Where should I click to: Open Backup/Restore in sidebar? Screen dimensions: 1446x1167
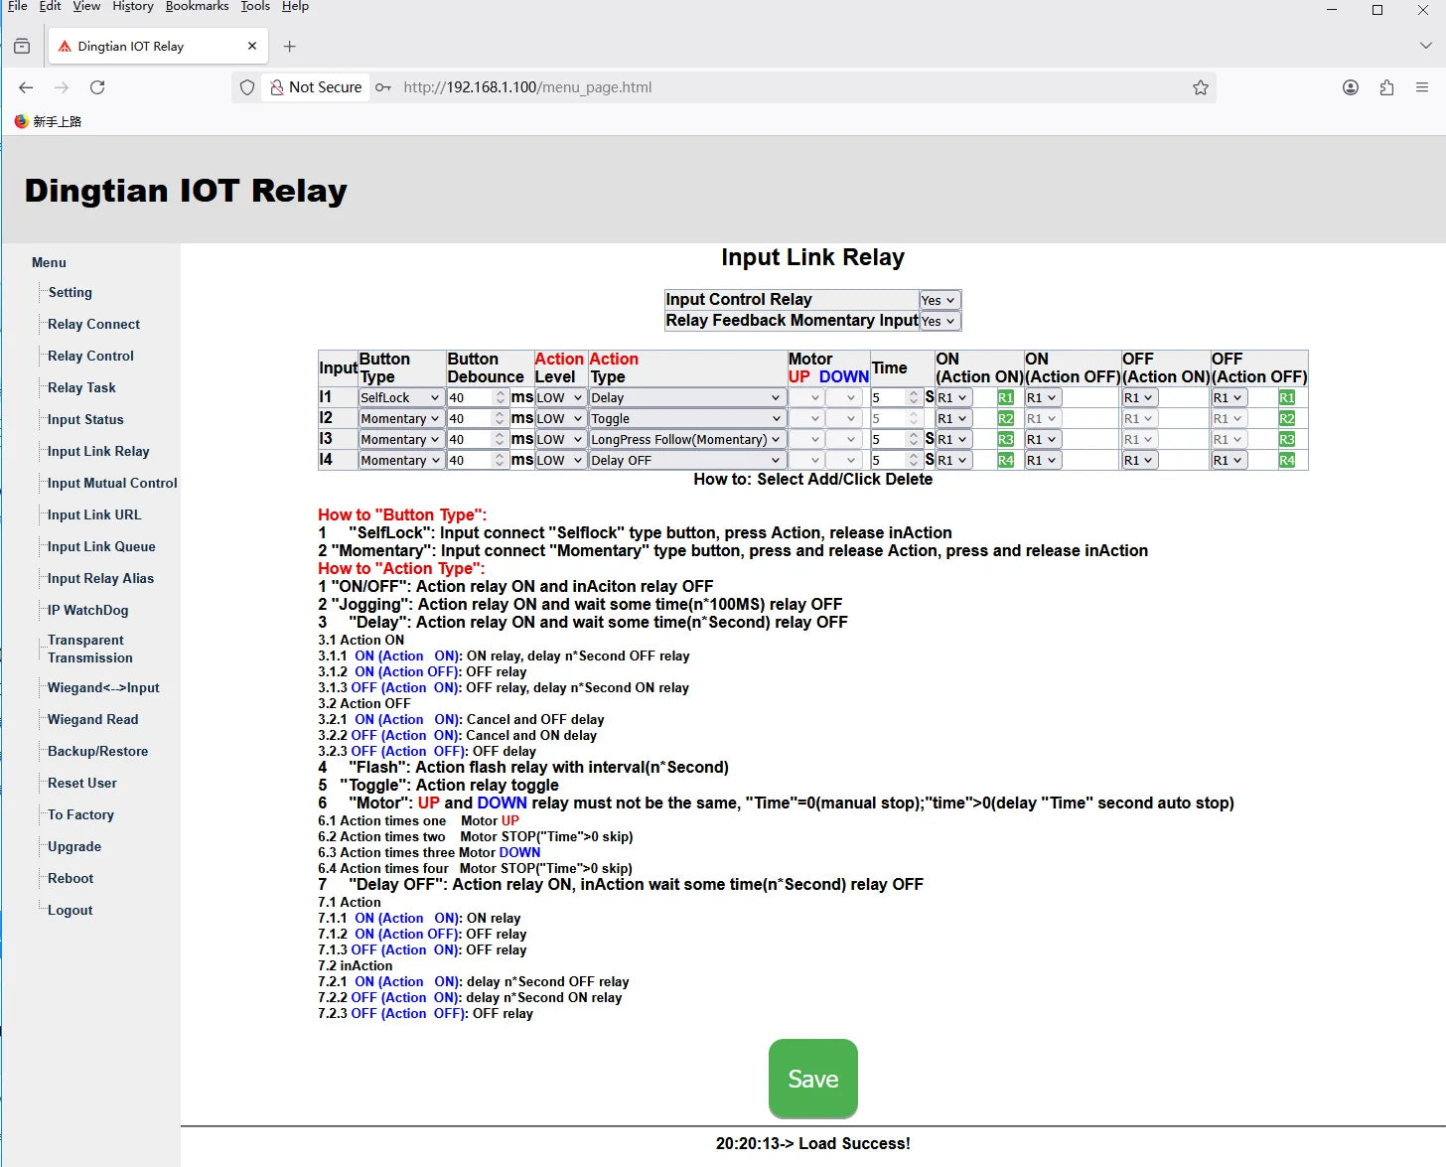[x=97, y=751]
